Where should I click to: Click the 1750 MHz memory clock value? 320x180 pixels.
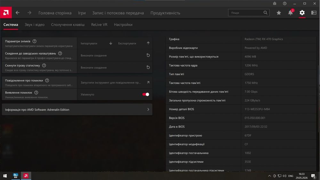(251, 83)
